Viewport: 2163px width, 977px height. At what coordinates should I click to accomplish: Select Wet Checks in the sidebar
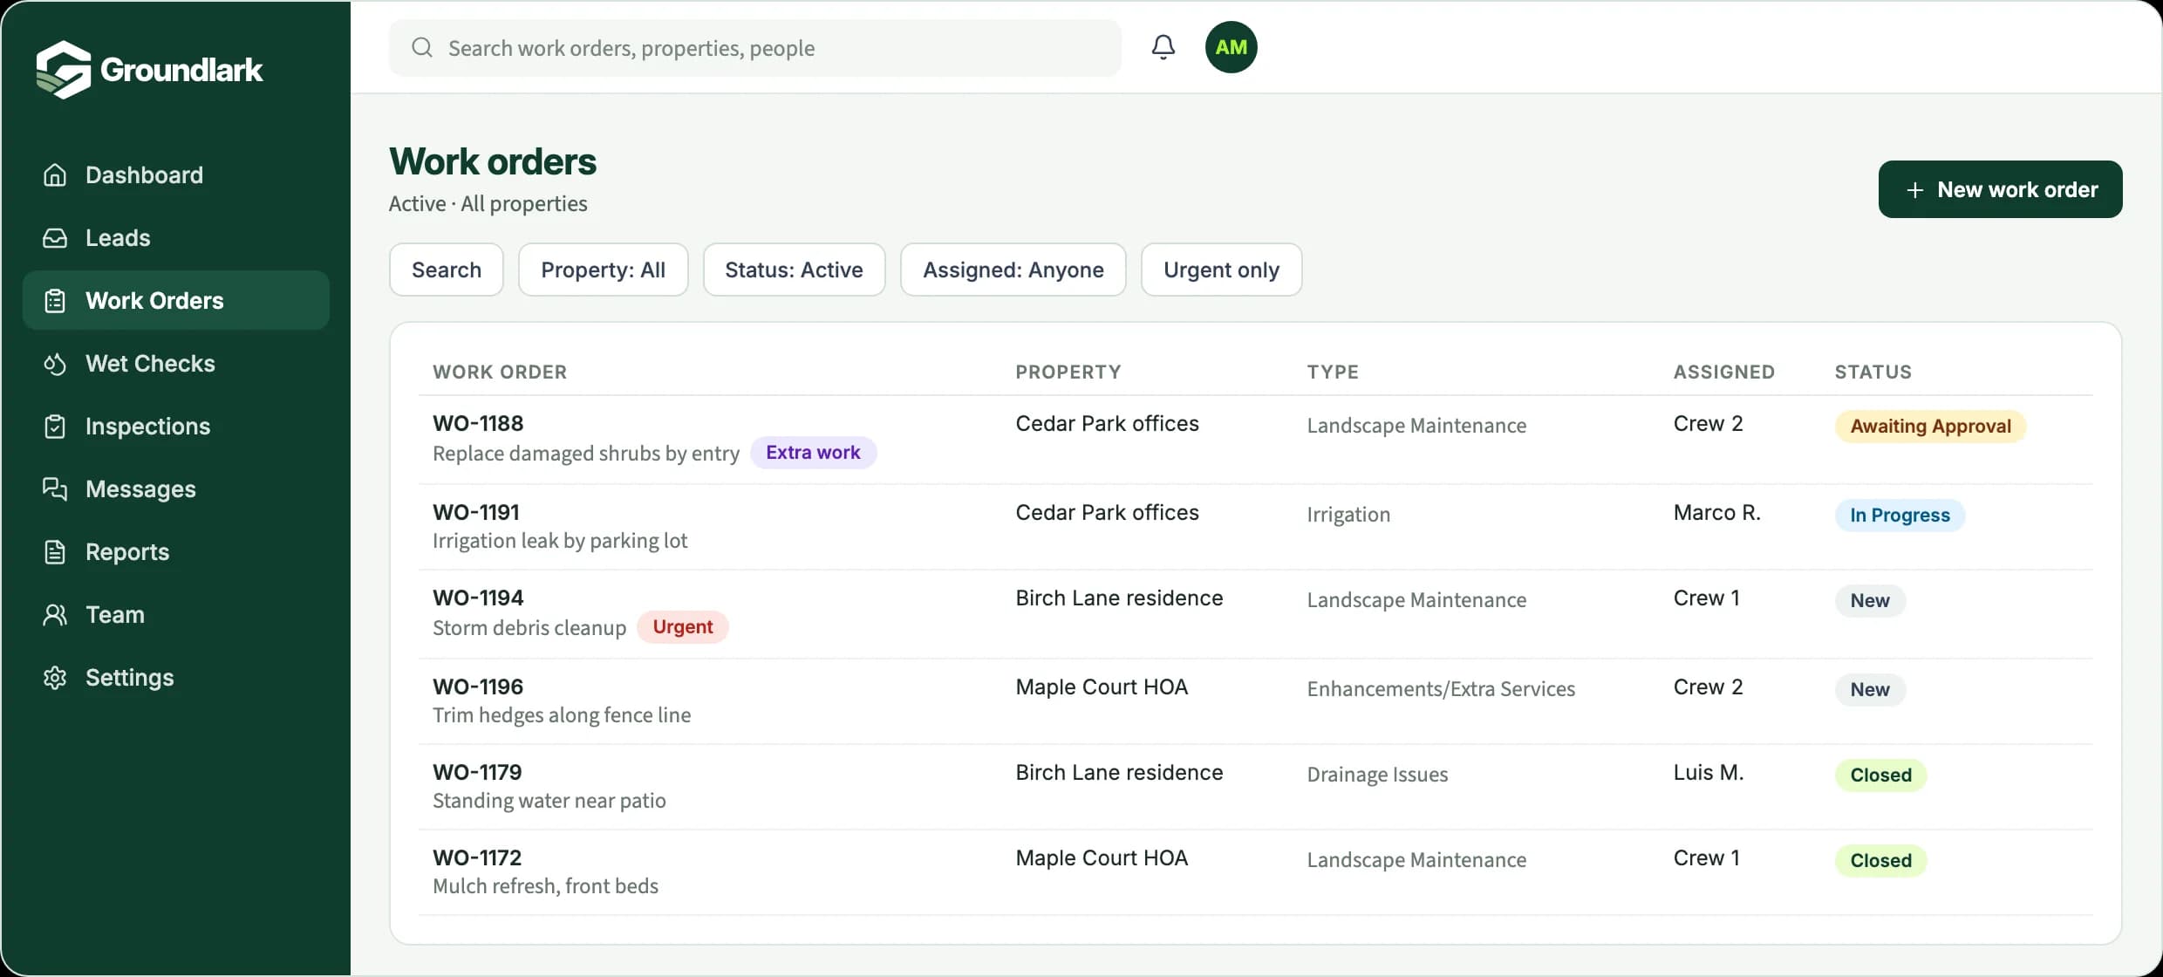(x=176, y=364)
